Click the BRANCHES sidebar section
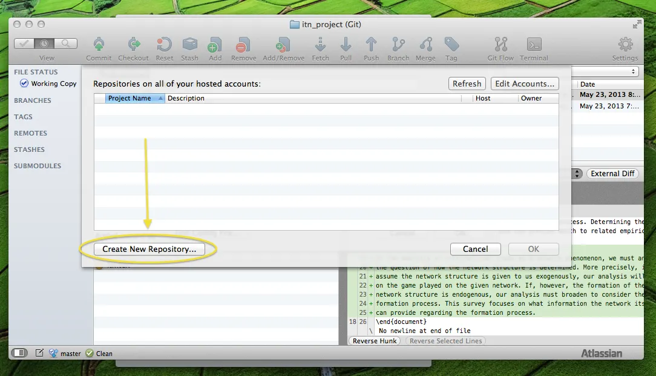The width and height of the screenshot is (656, 376). (33, 101)
